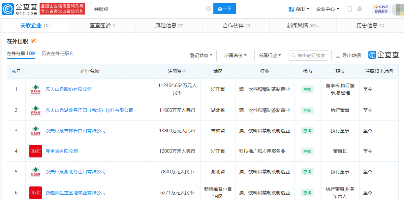Click the 吉林省 region cell
The width and height of the screenshot is (404, 201).
[x=218, y=131]
